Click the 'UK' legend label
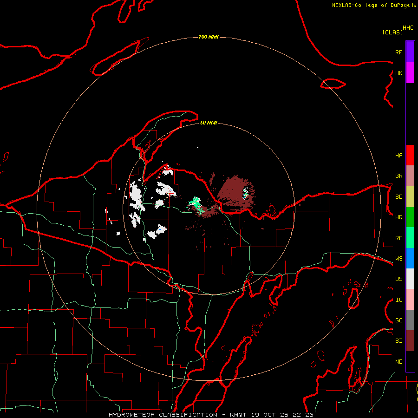This screenshot has height=418, width=418. pos(399,73)
